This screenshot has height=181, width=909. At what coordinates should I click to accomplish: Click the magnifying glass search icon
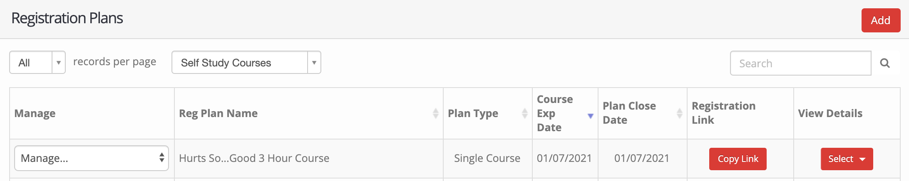[x=885, y=63]
